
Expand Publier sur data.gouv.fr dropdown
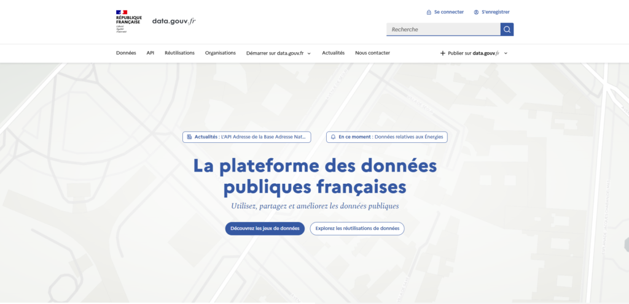coord(474,53)
